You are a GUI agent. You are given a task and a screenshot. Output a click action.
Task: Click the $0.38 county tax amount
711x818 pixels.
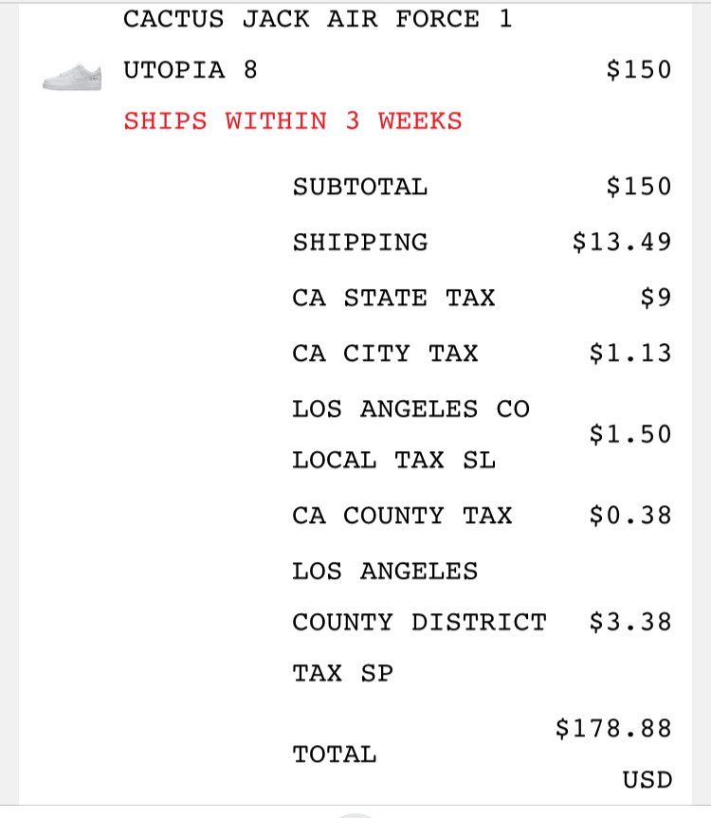pos(629,516)
